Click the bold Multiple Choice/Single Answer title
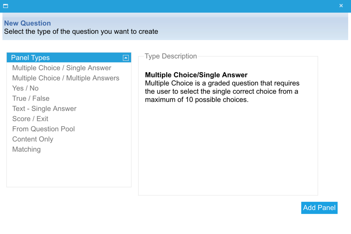The image size is (351, 234). click(196, 75)
